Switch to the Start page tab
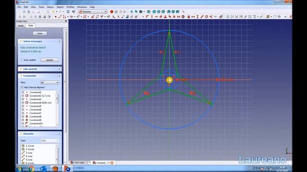The width and height of the screenshot is (307, 172). pyautogui.click(x=79, y=162)
